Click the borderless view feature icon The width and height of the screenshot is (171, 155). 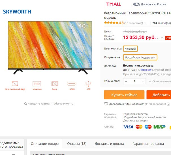15,84
